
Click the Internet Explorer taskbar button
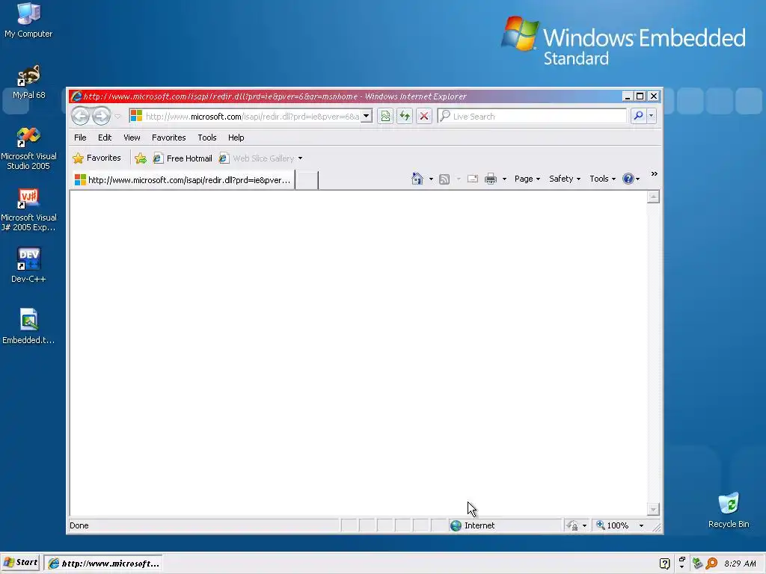pyautogui.click(x=103, y=564)
